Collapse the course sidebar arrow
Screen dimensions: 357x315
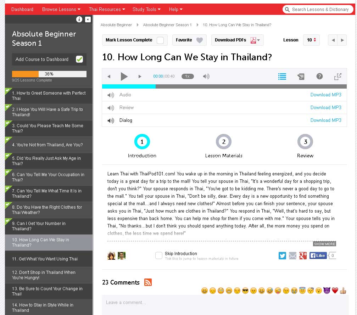click(88, 19)
